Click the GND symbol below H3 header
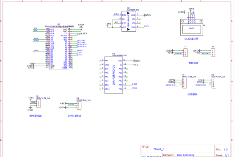The image size is (234, 157). pyautogui.click(x=30, y=109)
